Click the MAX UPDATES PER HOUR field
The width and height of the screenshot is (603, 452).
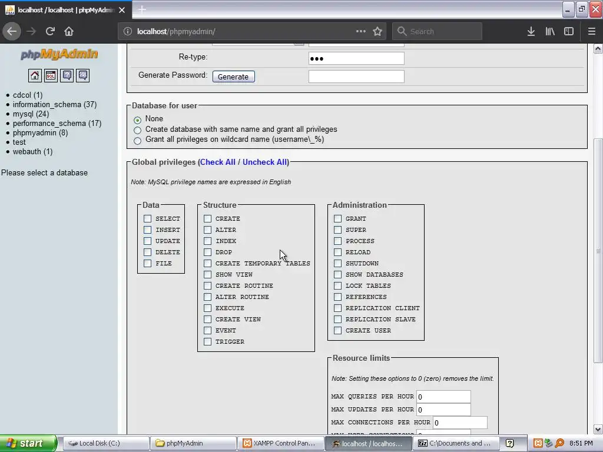(x=443, y=410)
